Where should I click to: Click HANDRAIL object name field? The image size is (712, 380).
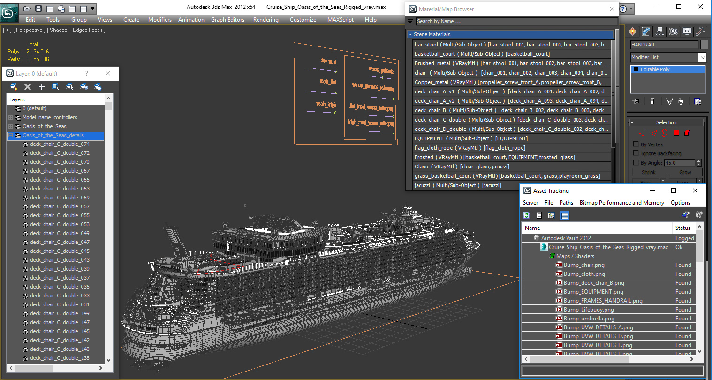click(664, 45)
